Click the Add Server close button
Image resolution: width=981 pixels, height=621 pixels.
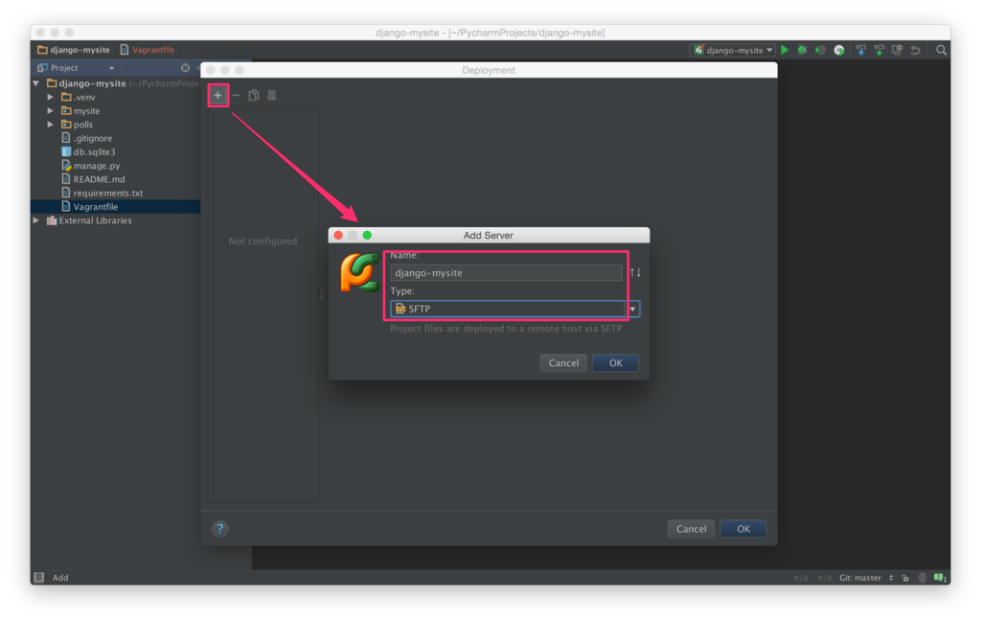[338, 236]
